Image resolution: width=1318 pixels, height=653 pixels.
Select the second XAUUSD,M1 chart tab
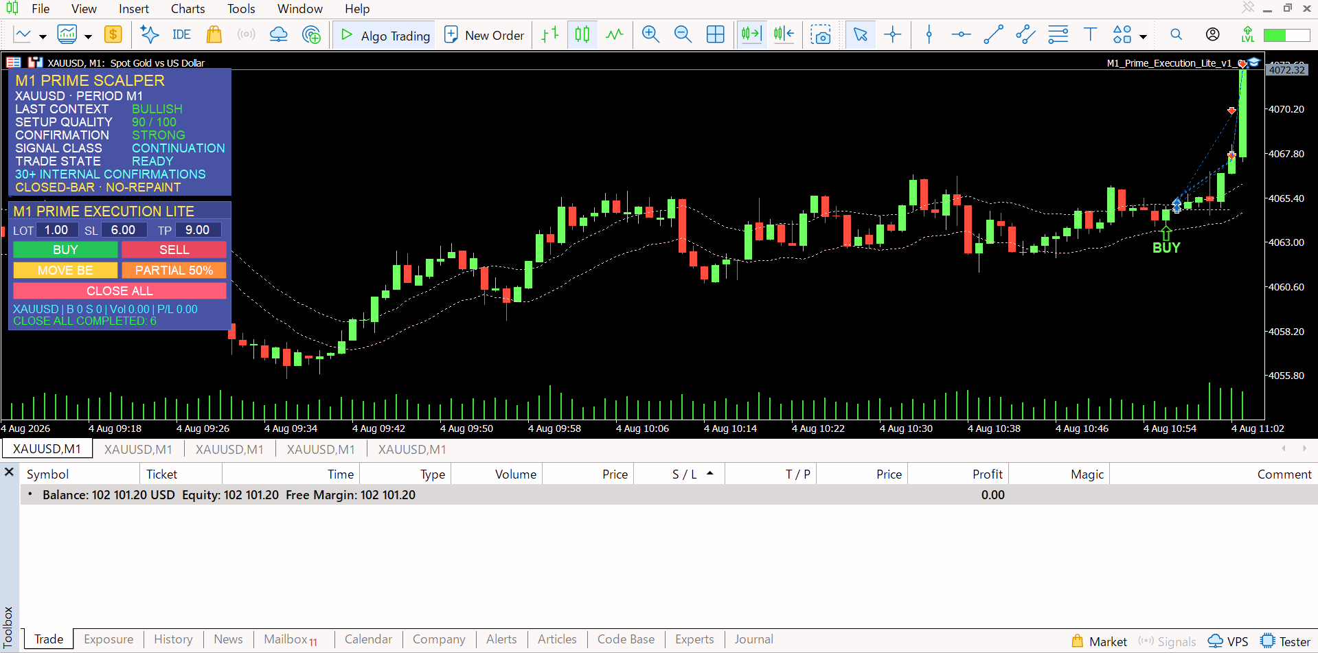tap(138, 449)
